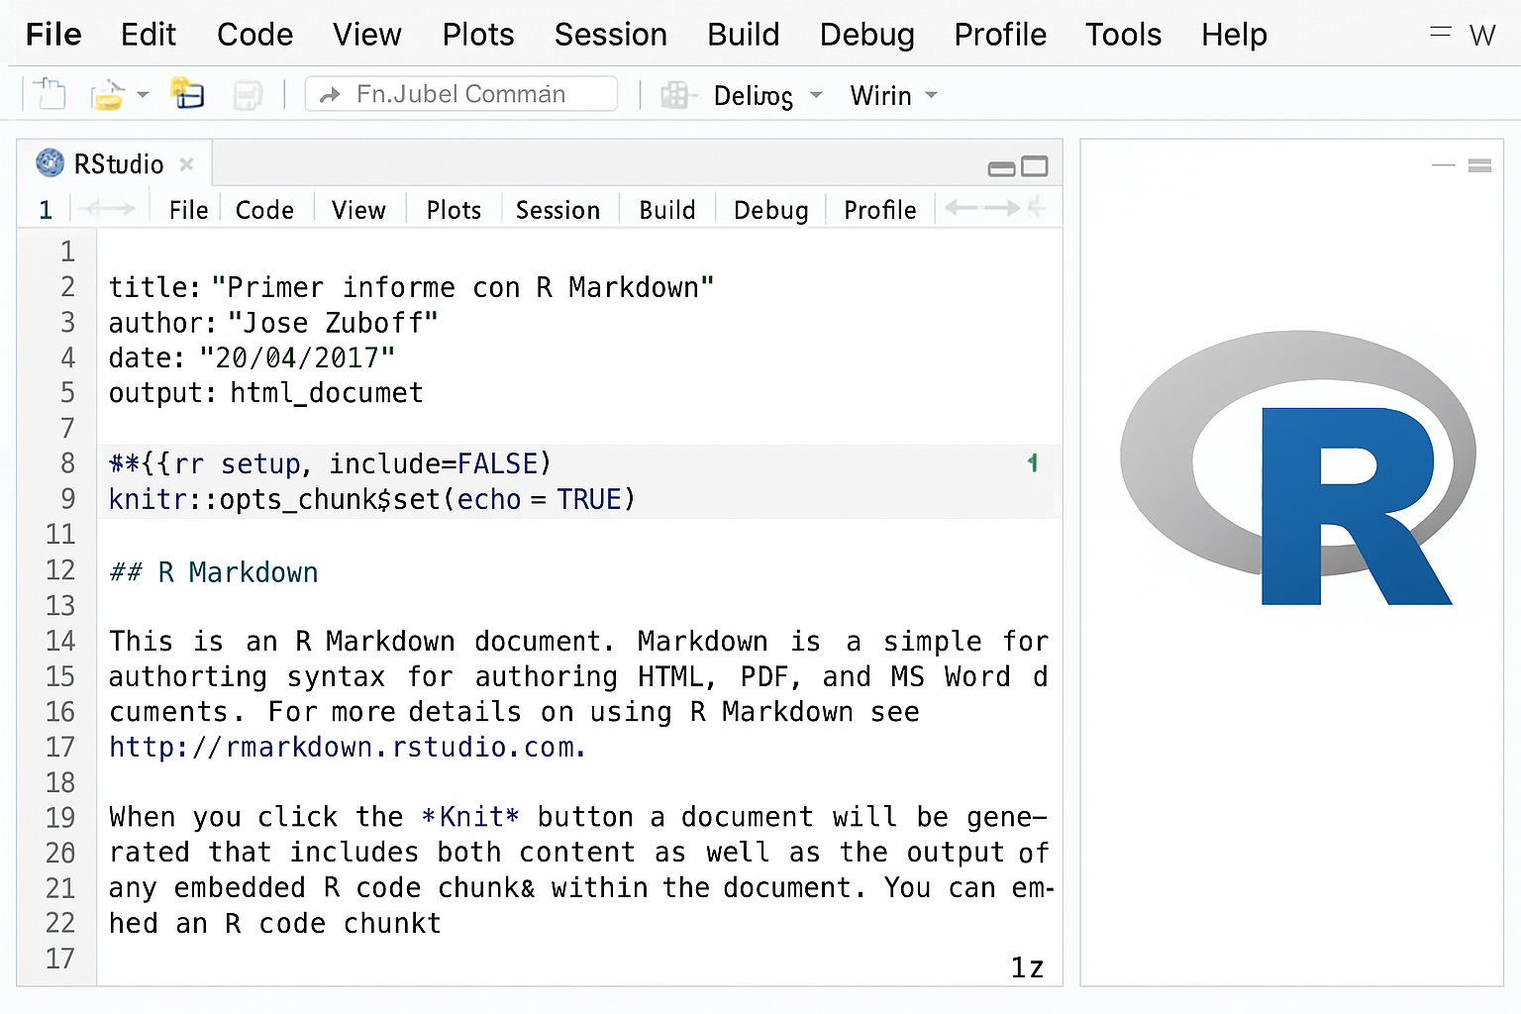
Task: Close the RStudio document tab
Action: click(187, 164)
